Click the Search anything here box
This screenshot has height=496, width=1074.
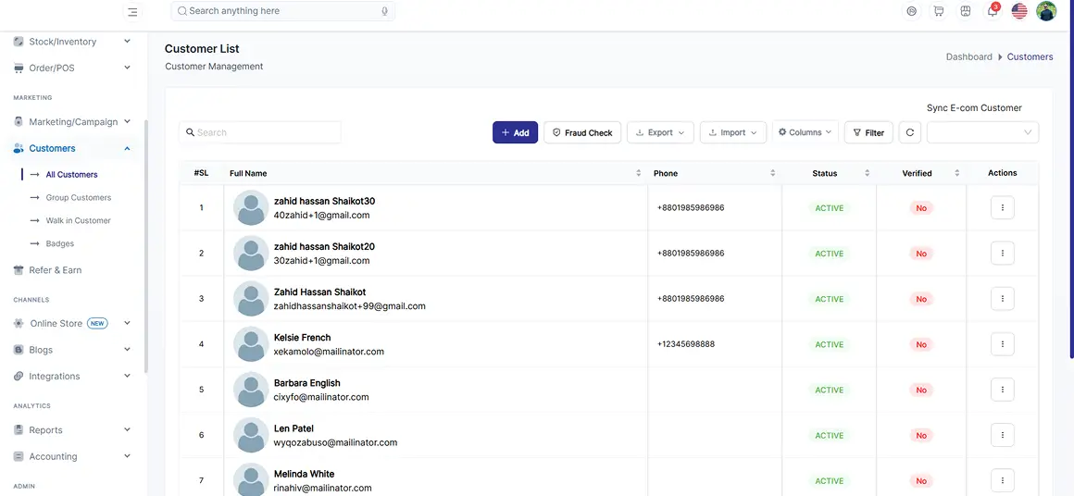(x=283, y=11)
